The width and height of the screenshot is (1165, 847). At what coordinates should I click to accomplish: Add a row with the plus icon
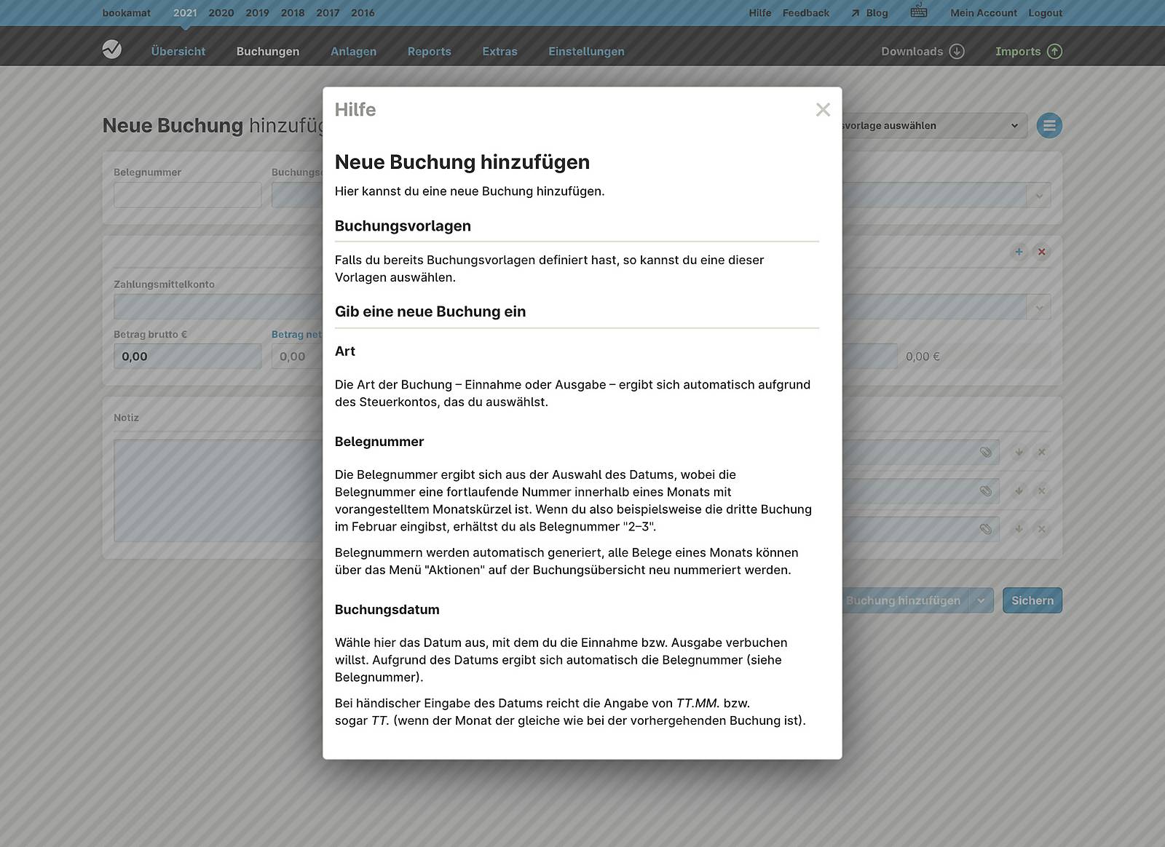[x=1019, y=252]
